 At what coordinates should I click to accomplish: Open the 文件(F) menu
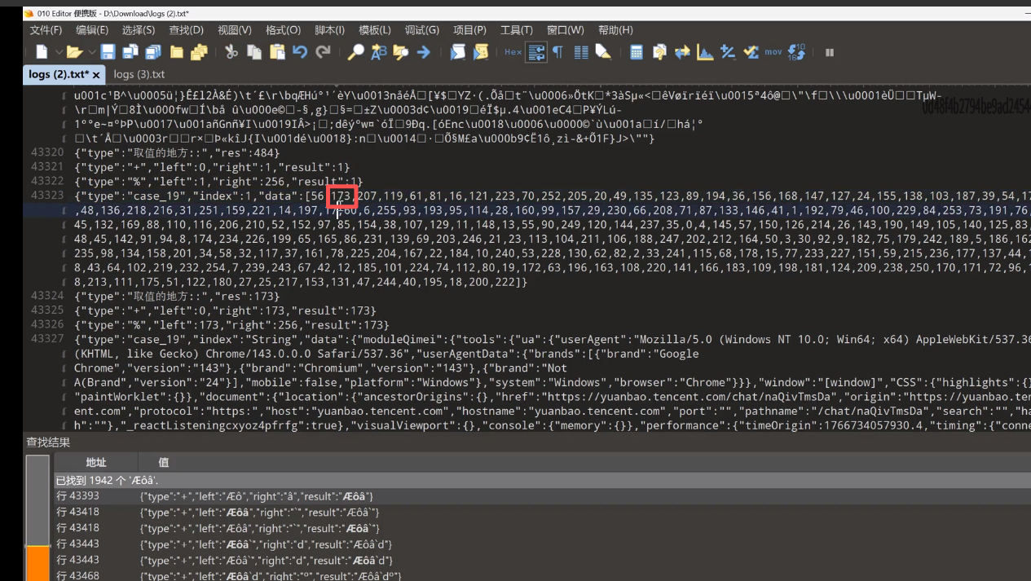pos(46,30)
